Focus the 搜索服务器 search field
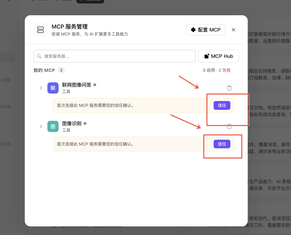This screenshot has width=291, height=235. (x=114, y=56)
